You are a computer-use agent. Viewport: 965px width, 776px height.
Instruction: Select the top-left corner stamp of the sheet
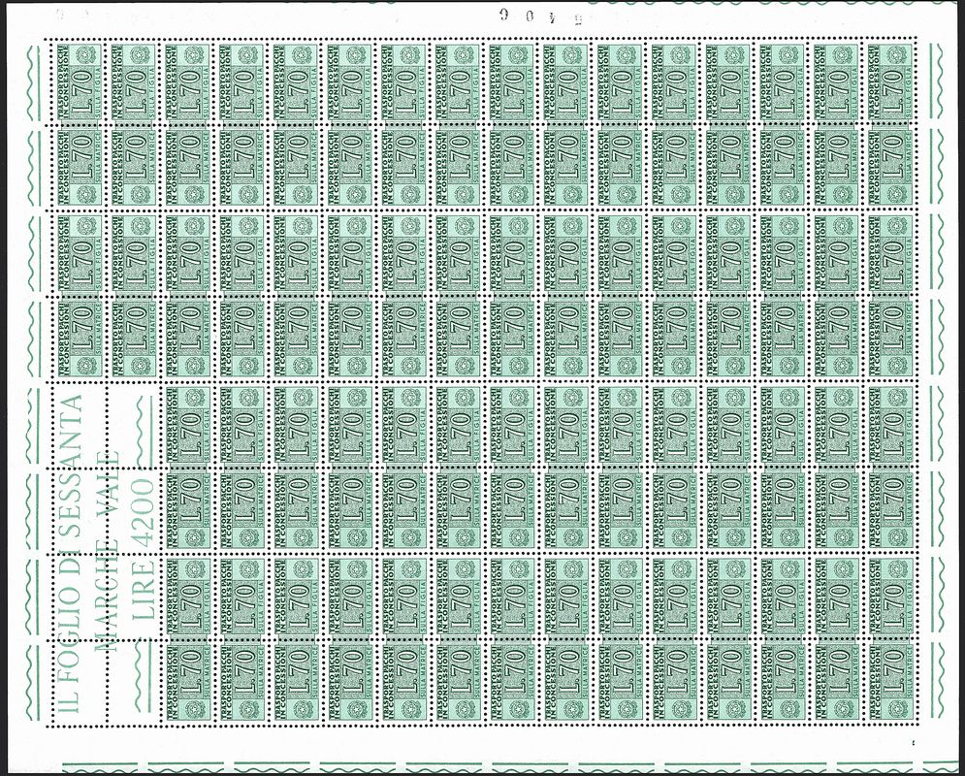pyautogui.click(x=79, y=81)
